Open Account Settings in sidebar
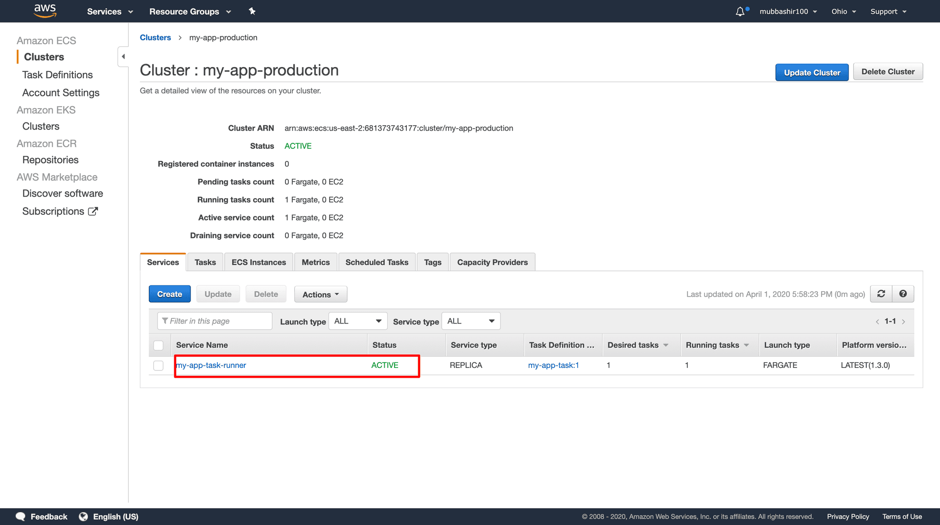Viewport: 940px width, 525px height. (61, 93)
